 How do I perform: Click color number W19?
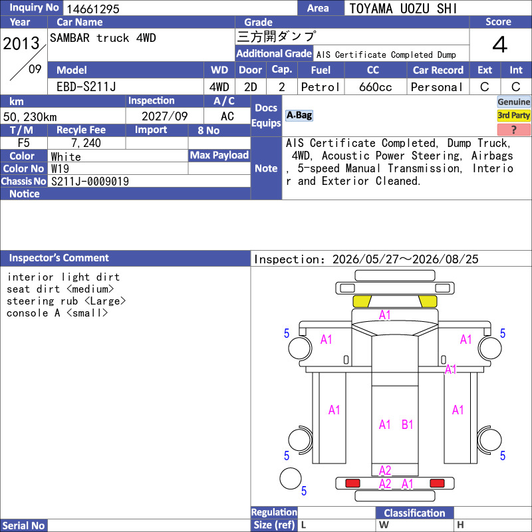[60, 169]
